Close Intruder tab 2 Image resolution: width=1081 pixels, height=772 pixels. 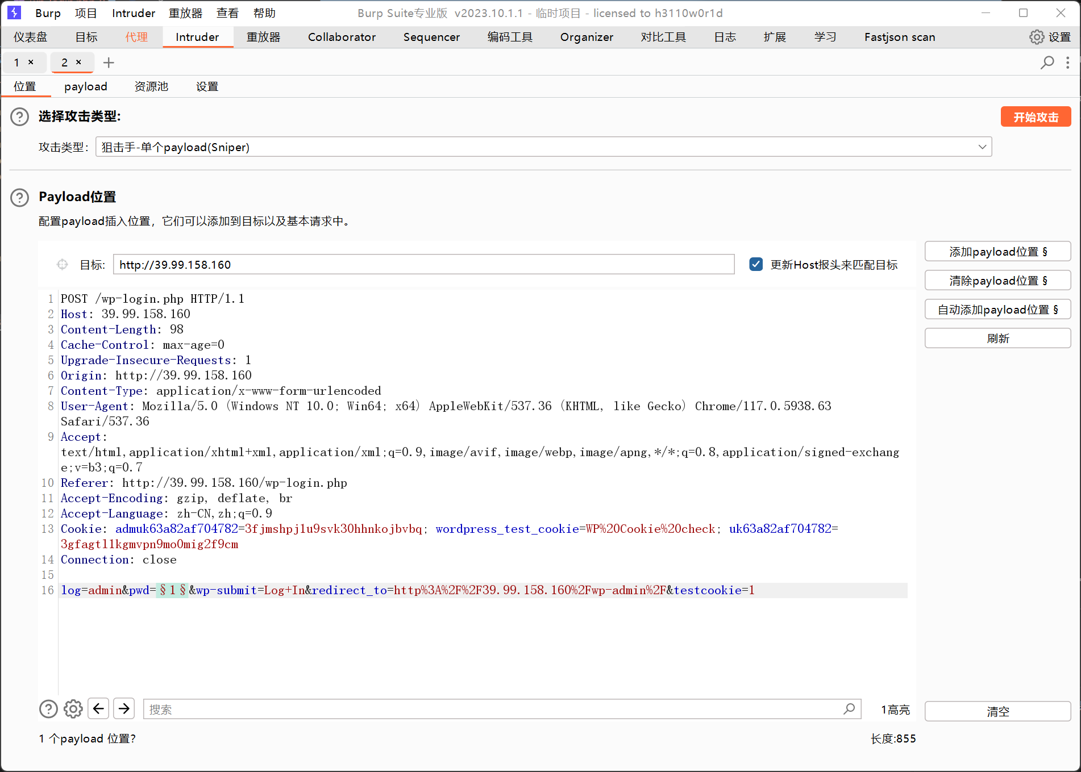pos(78,62)
